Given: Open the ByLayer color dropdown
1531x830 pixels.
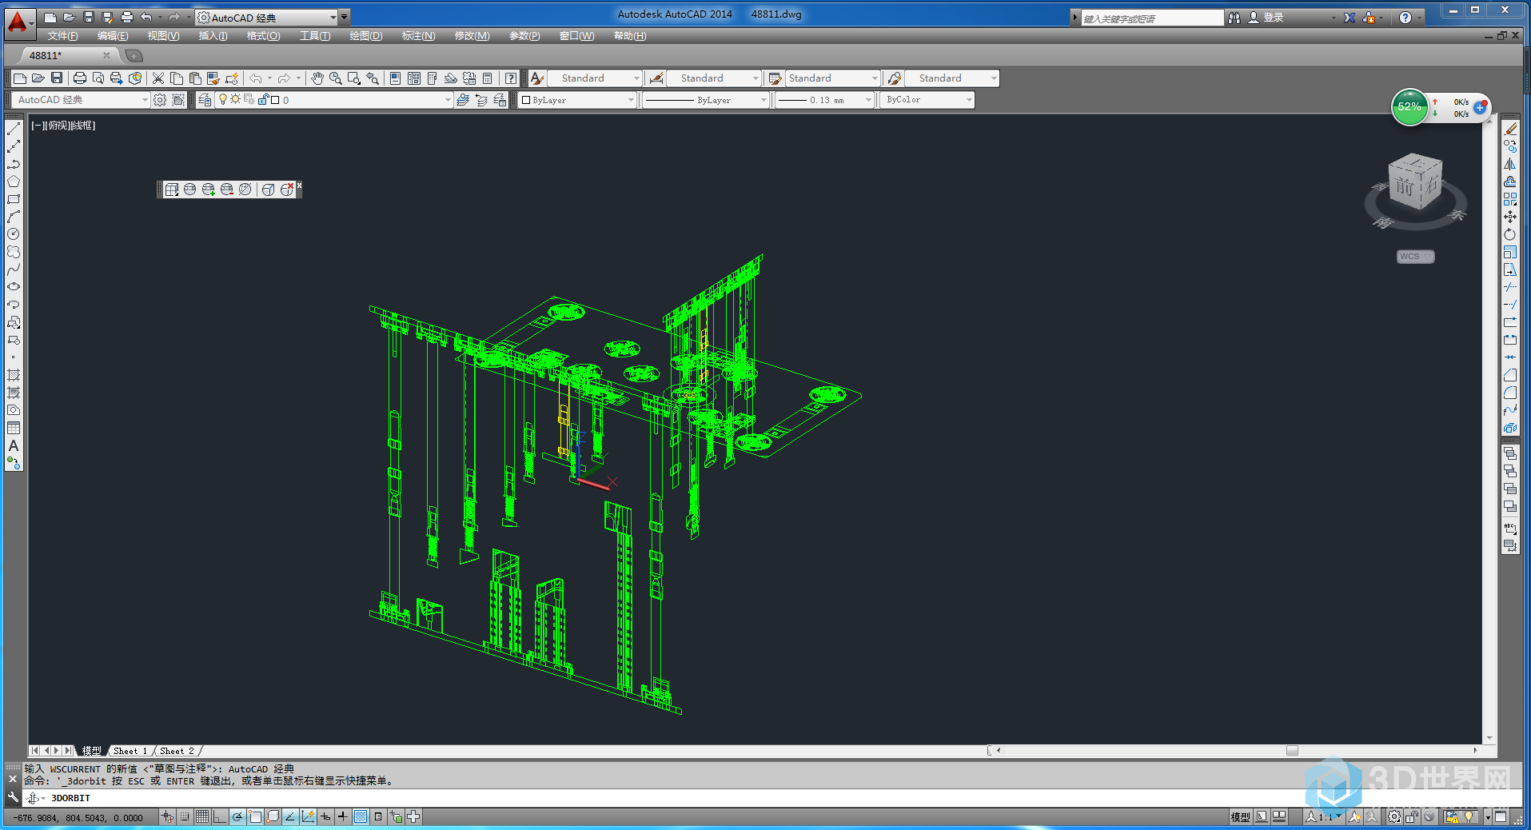Looking at the screenshot, I should 631,100.
